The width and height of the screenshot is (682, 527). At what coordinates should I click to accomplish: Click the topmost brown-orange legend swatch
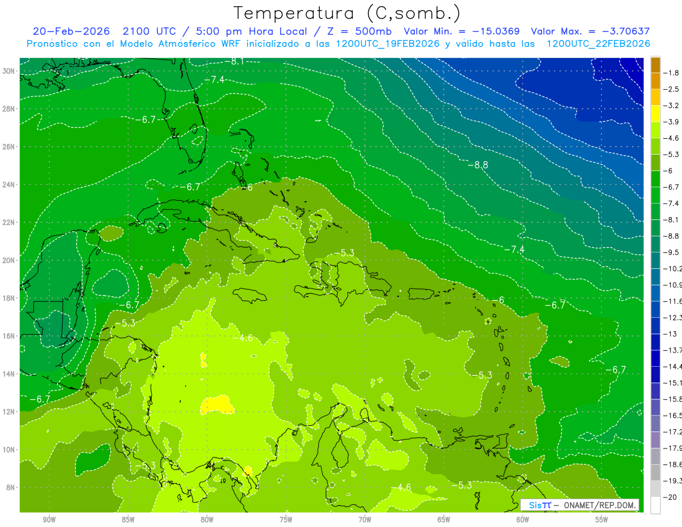(655, 65)
